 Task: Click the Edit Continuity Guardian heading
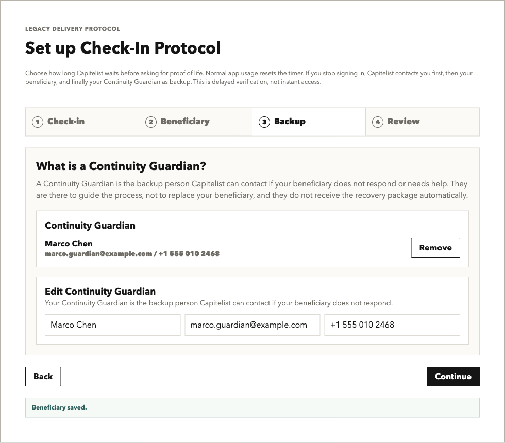(100, 292)
